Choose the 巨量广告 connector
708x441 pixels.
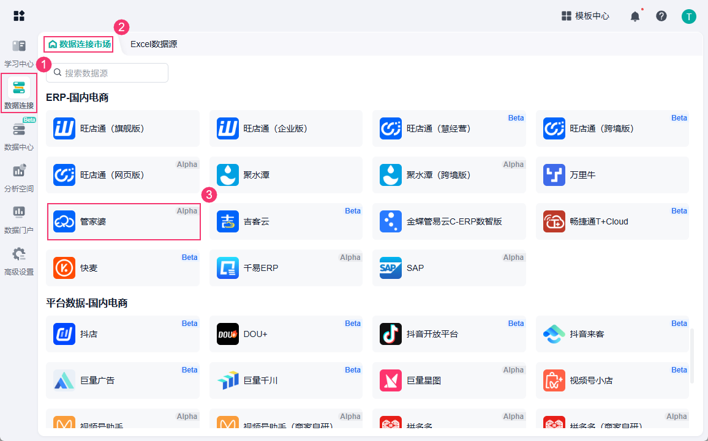(x=123, y=380)
